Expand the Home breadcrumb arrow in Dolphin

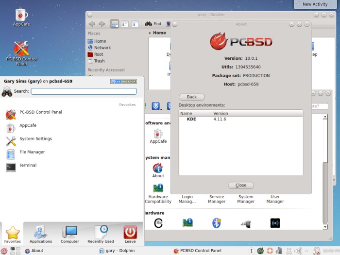[150, 33]
